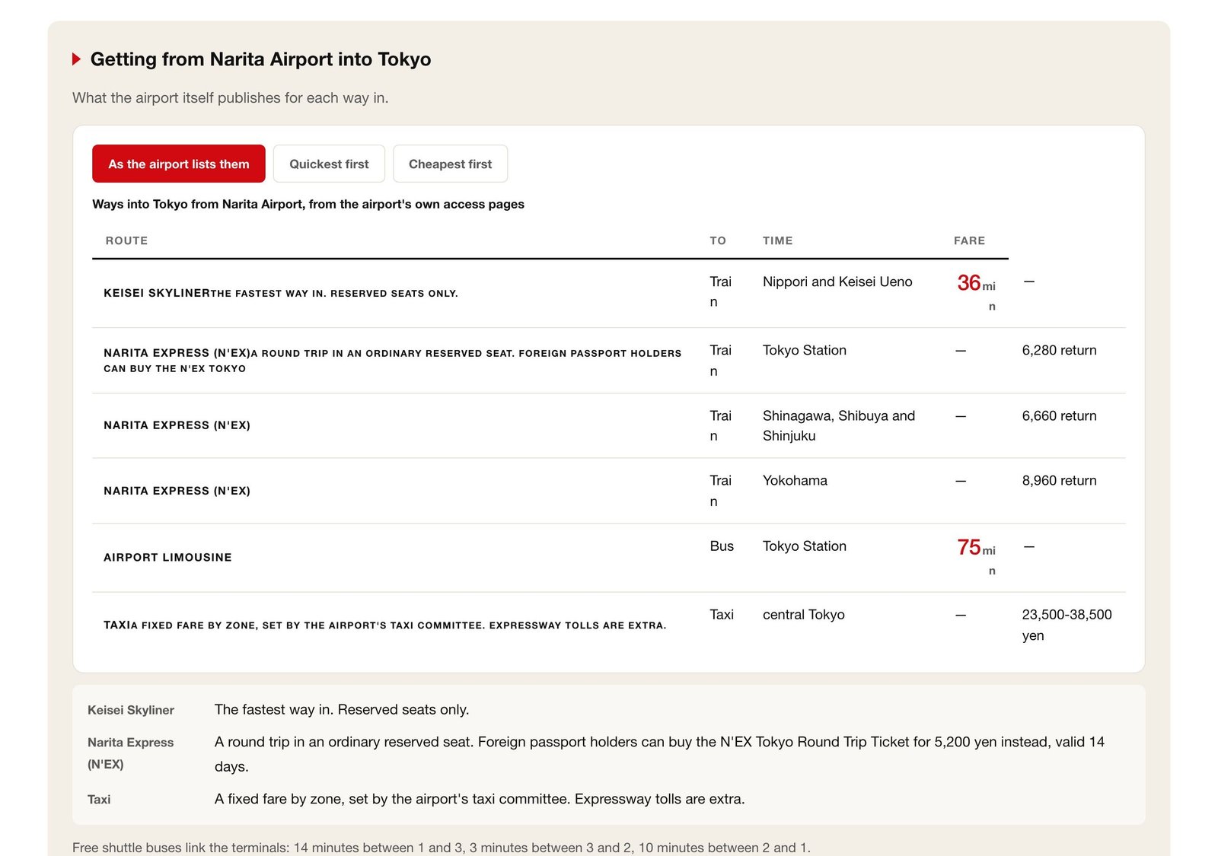Click the Taxi note label below table
Image resolution: width=1218 pixels, height=856 pixels.
(99, 800)
